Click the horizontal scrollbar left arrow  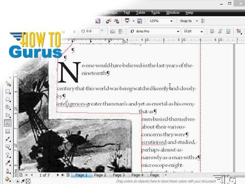tap(166, 175)
